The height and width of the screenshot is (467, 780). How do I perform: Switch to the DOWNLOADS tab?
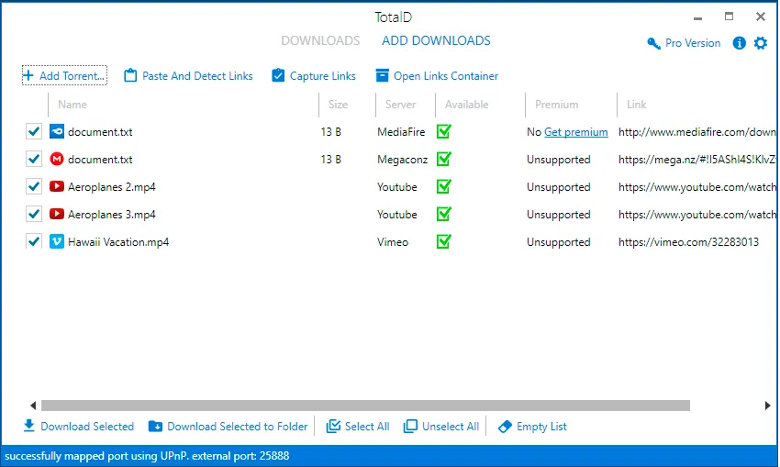[320, 40]
